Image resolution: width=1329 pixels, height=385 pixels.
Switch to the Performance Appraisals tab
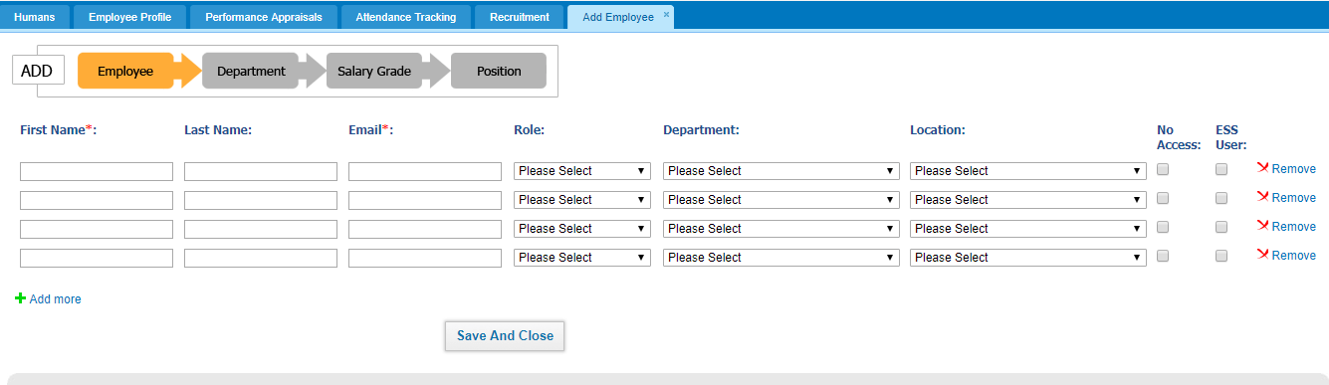[x=264, y=17]
